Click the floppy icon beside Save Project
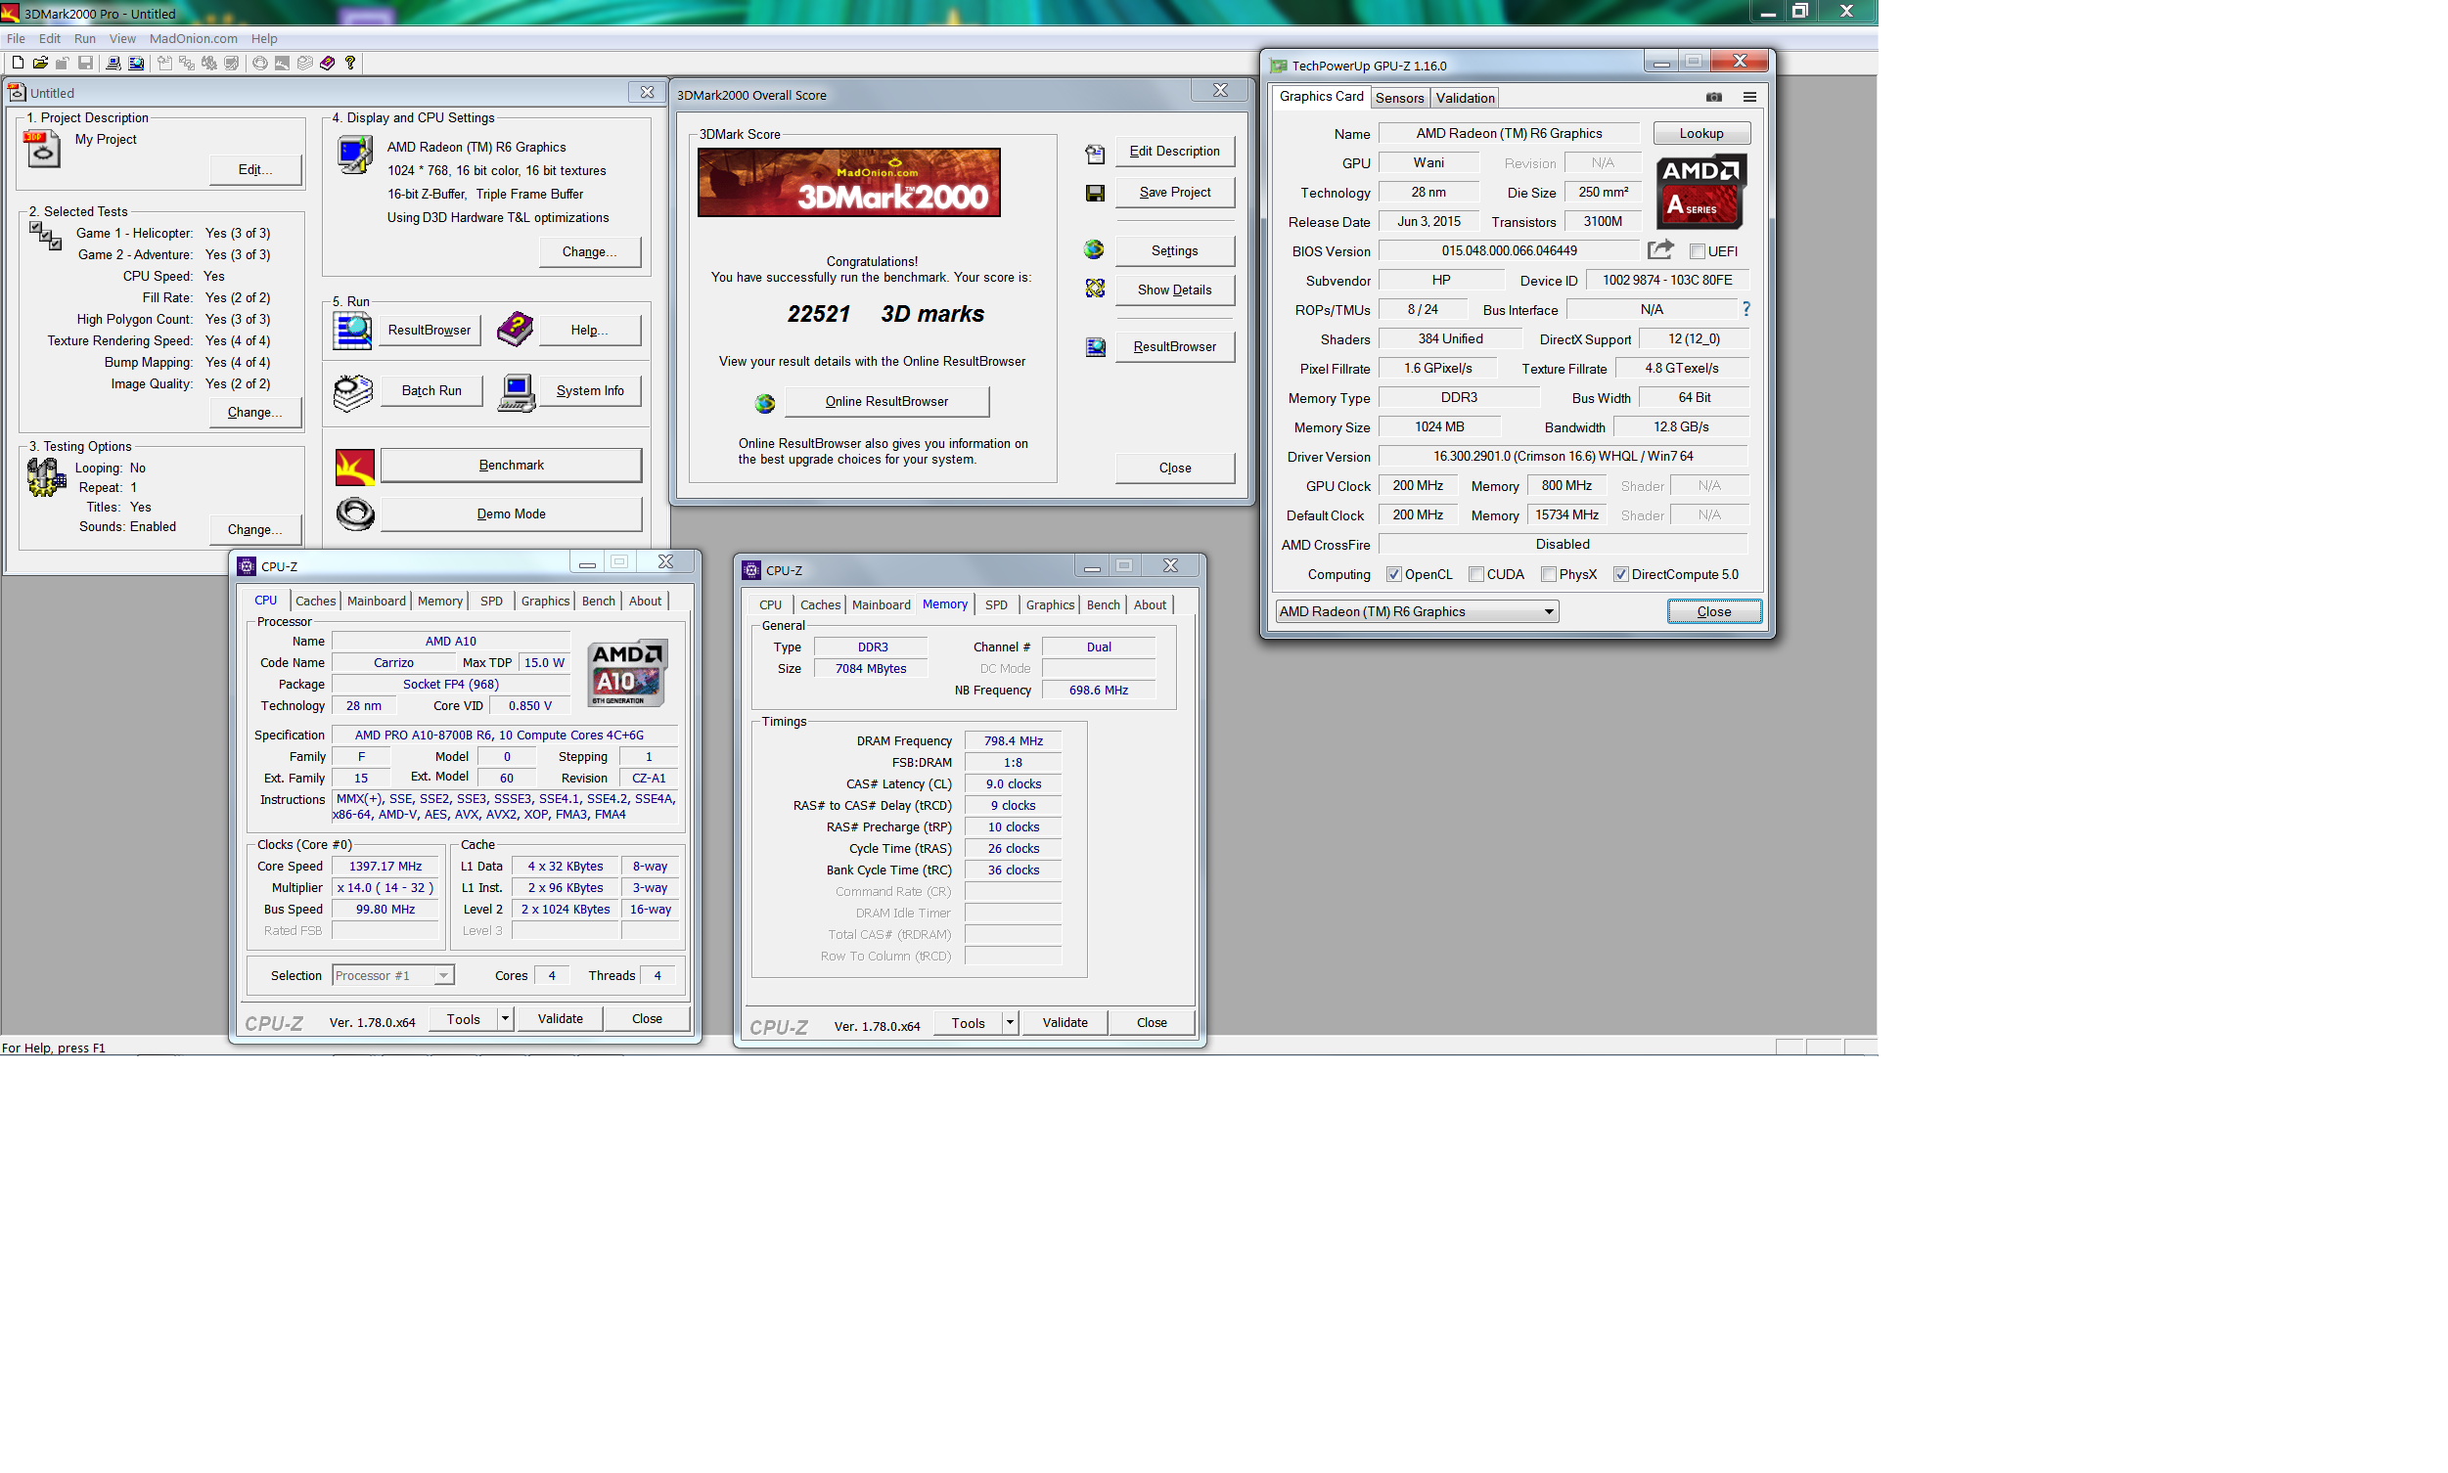Viewport: 2448px width, 1473px height. coord(1095,193)
